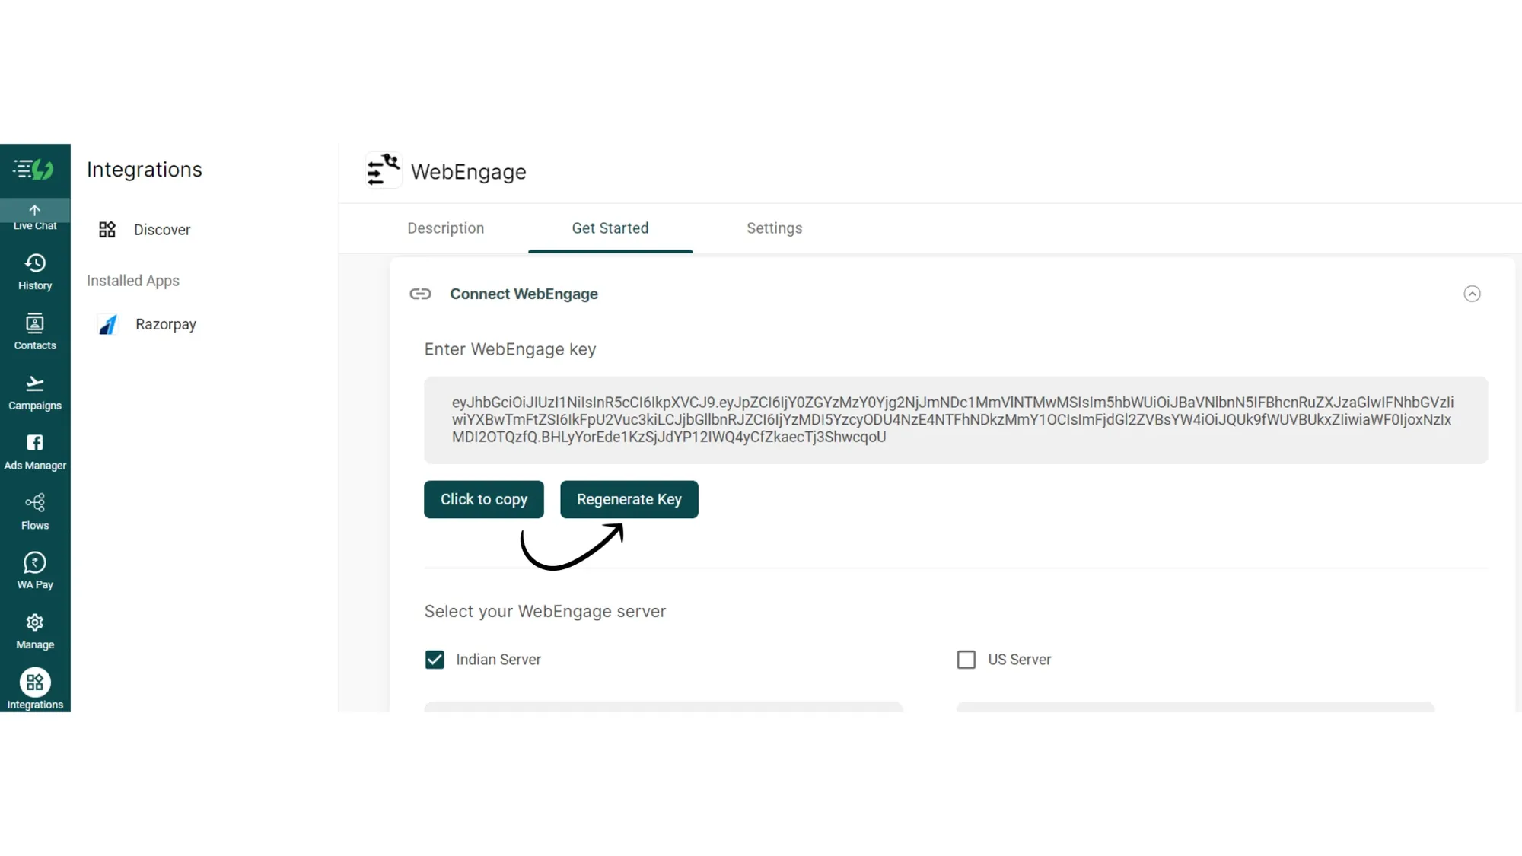Open Ads Manager panel

[x=34, y=451]
